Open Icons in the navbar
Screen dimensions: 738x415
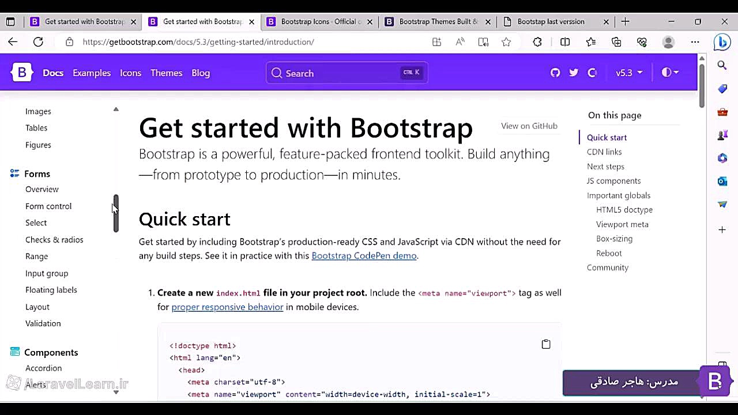pos(130,73)
